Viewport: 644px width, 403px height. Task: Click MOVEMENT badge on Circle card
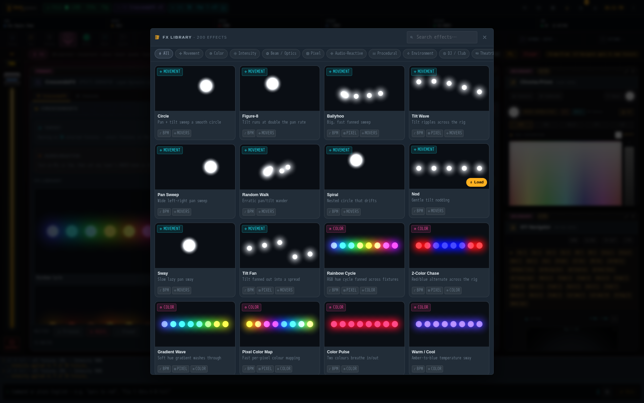pos(170,72)
